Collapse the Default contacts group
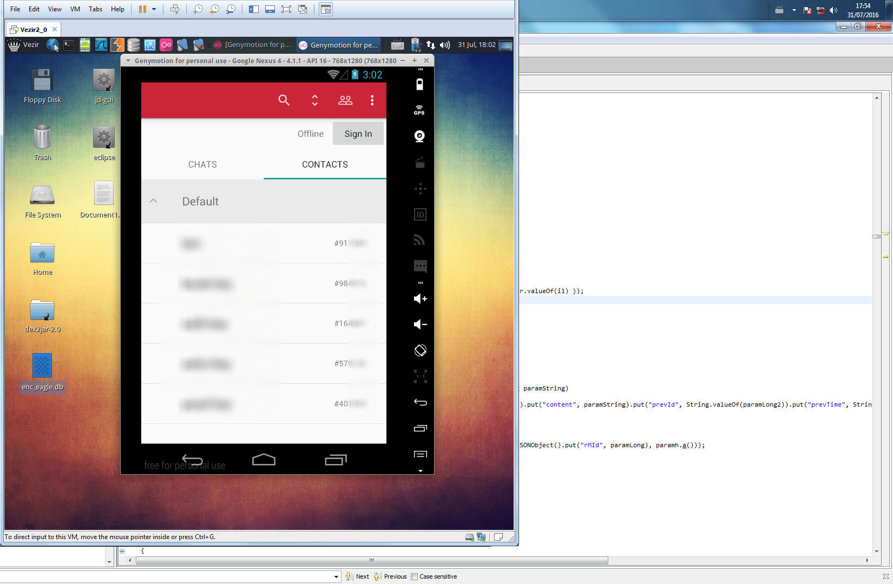This screenshot has width=893, height=584. [x=153, y=201]
